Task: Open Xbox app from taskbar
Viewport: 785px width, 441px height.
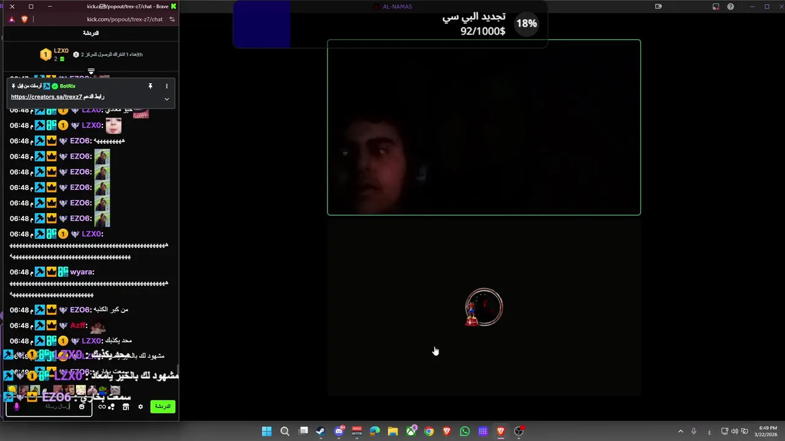Action: (411, 431)
